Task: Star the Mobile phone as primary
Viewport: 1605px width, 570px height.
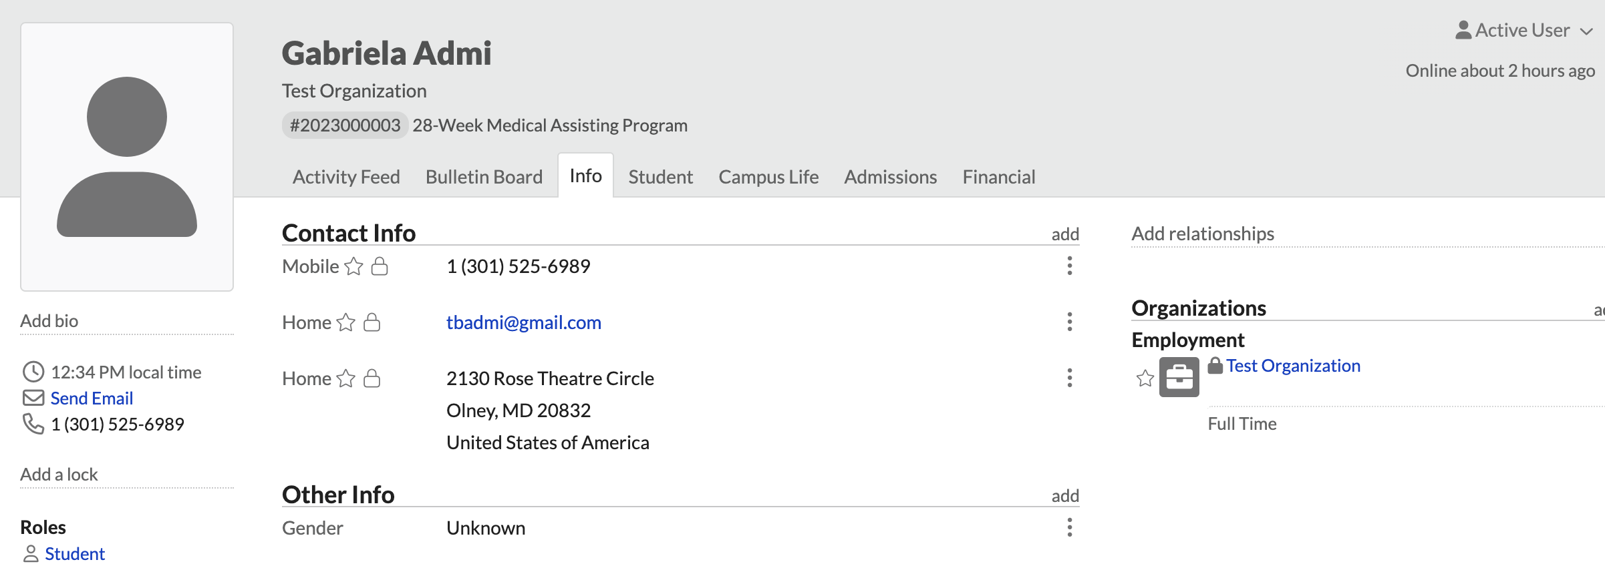Action: point(354,266)
